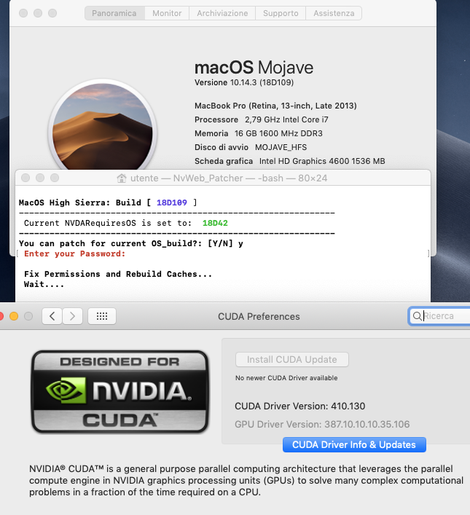Click the macOS Mojave heading
Screen dimensions: 470x515
pyautogui.click(x=254, y=68)
